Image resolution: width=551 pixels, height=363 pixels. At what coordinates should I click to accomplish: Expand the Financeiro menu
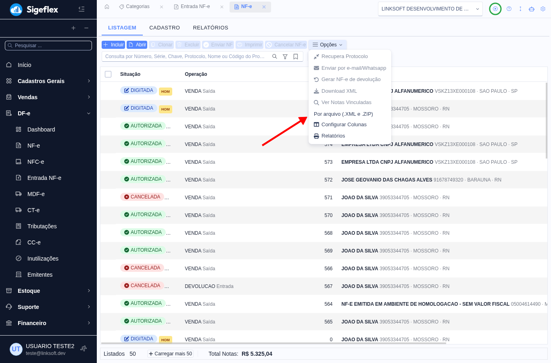[x=48, y=323]
